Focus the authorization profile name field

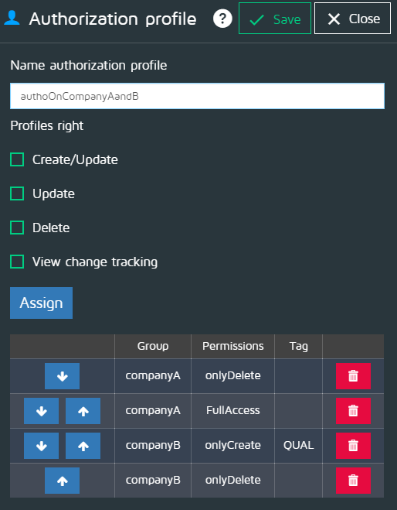(198, 96)
